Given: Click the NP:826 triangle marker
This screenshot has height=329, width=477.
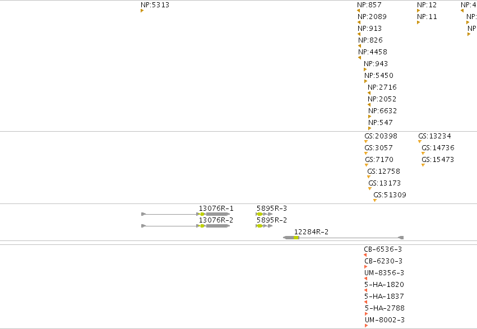Looking at the screenshot, I should click(x=360, y=46).
